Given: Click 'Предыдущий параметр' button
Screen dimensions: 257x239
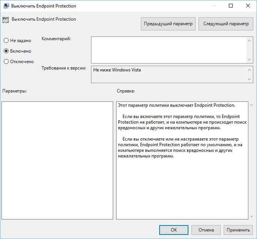Looking at the screenshot, I should coord(168,24).
